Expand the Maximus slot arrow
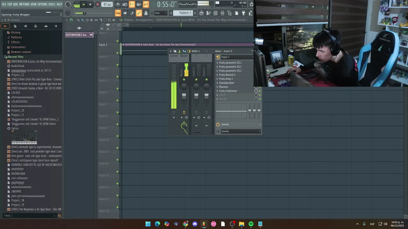408x229 pixels. pos(217,87)
